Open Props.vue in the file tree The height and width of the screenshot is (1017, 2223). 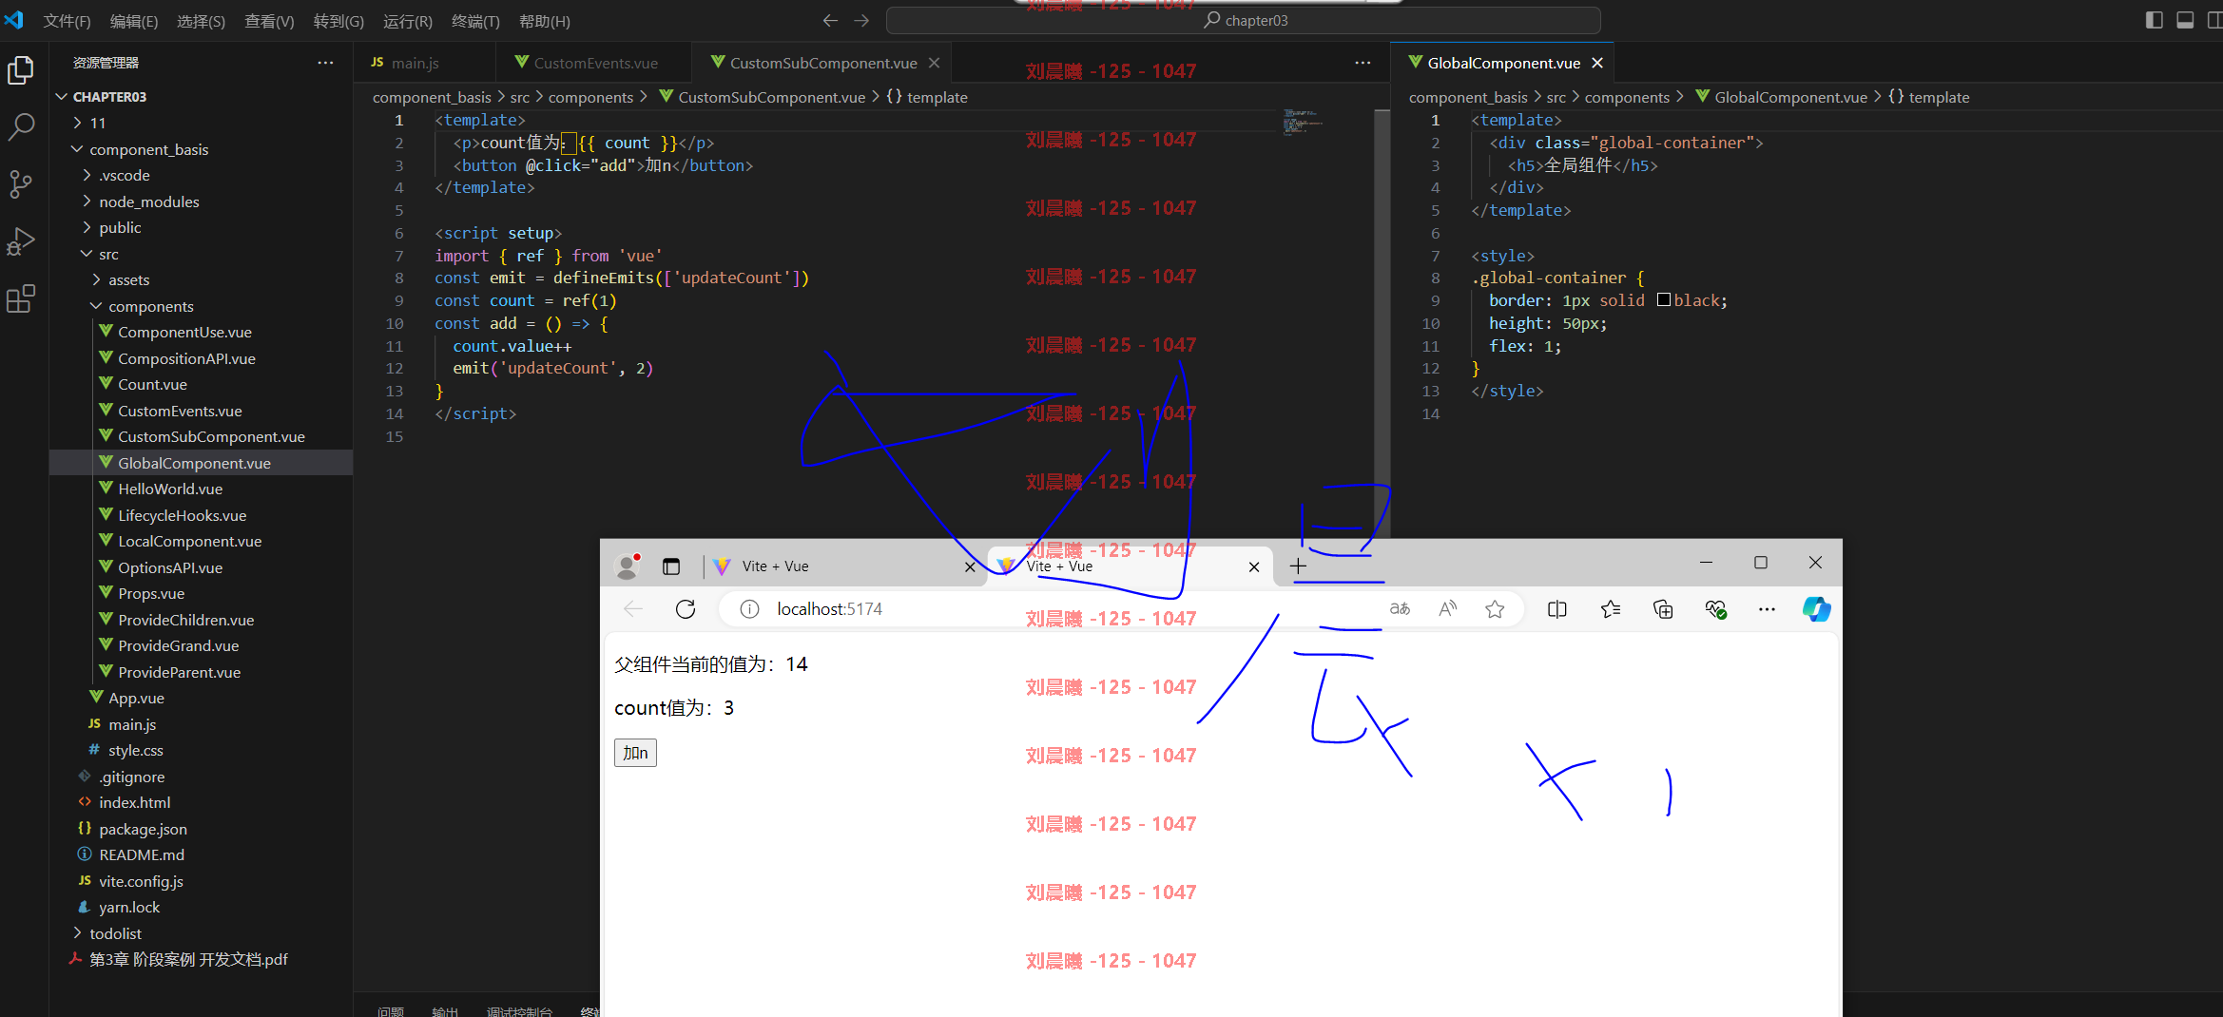click(x=151, y=593)
